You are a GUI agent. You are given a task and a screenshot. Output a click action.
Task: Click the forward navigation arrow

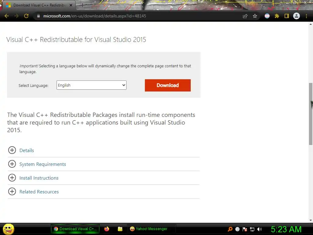pos(17,16)
